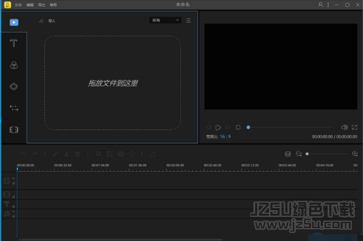This screenshot has width=363, height=241.
Task: Click the 00:02:40.00 timeline ruler mark
Action: pos(212,165)
